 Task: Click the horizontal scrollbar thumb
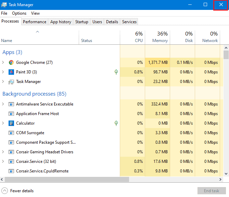tap(67, 179)
